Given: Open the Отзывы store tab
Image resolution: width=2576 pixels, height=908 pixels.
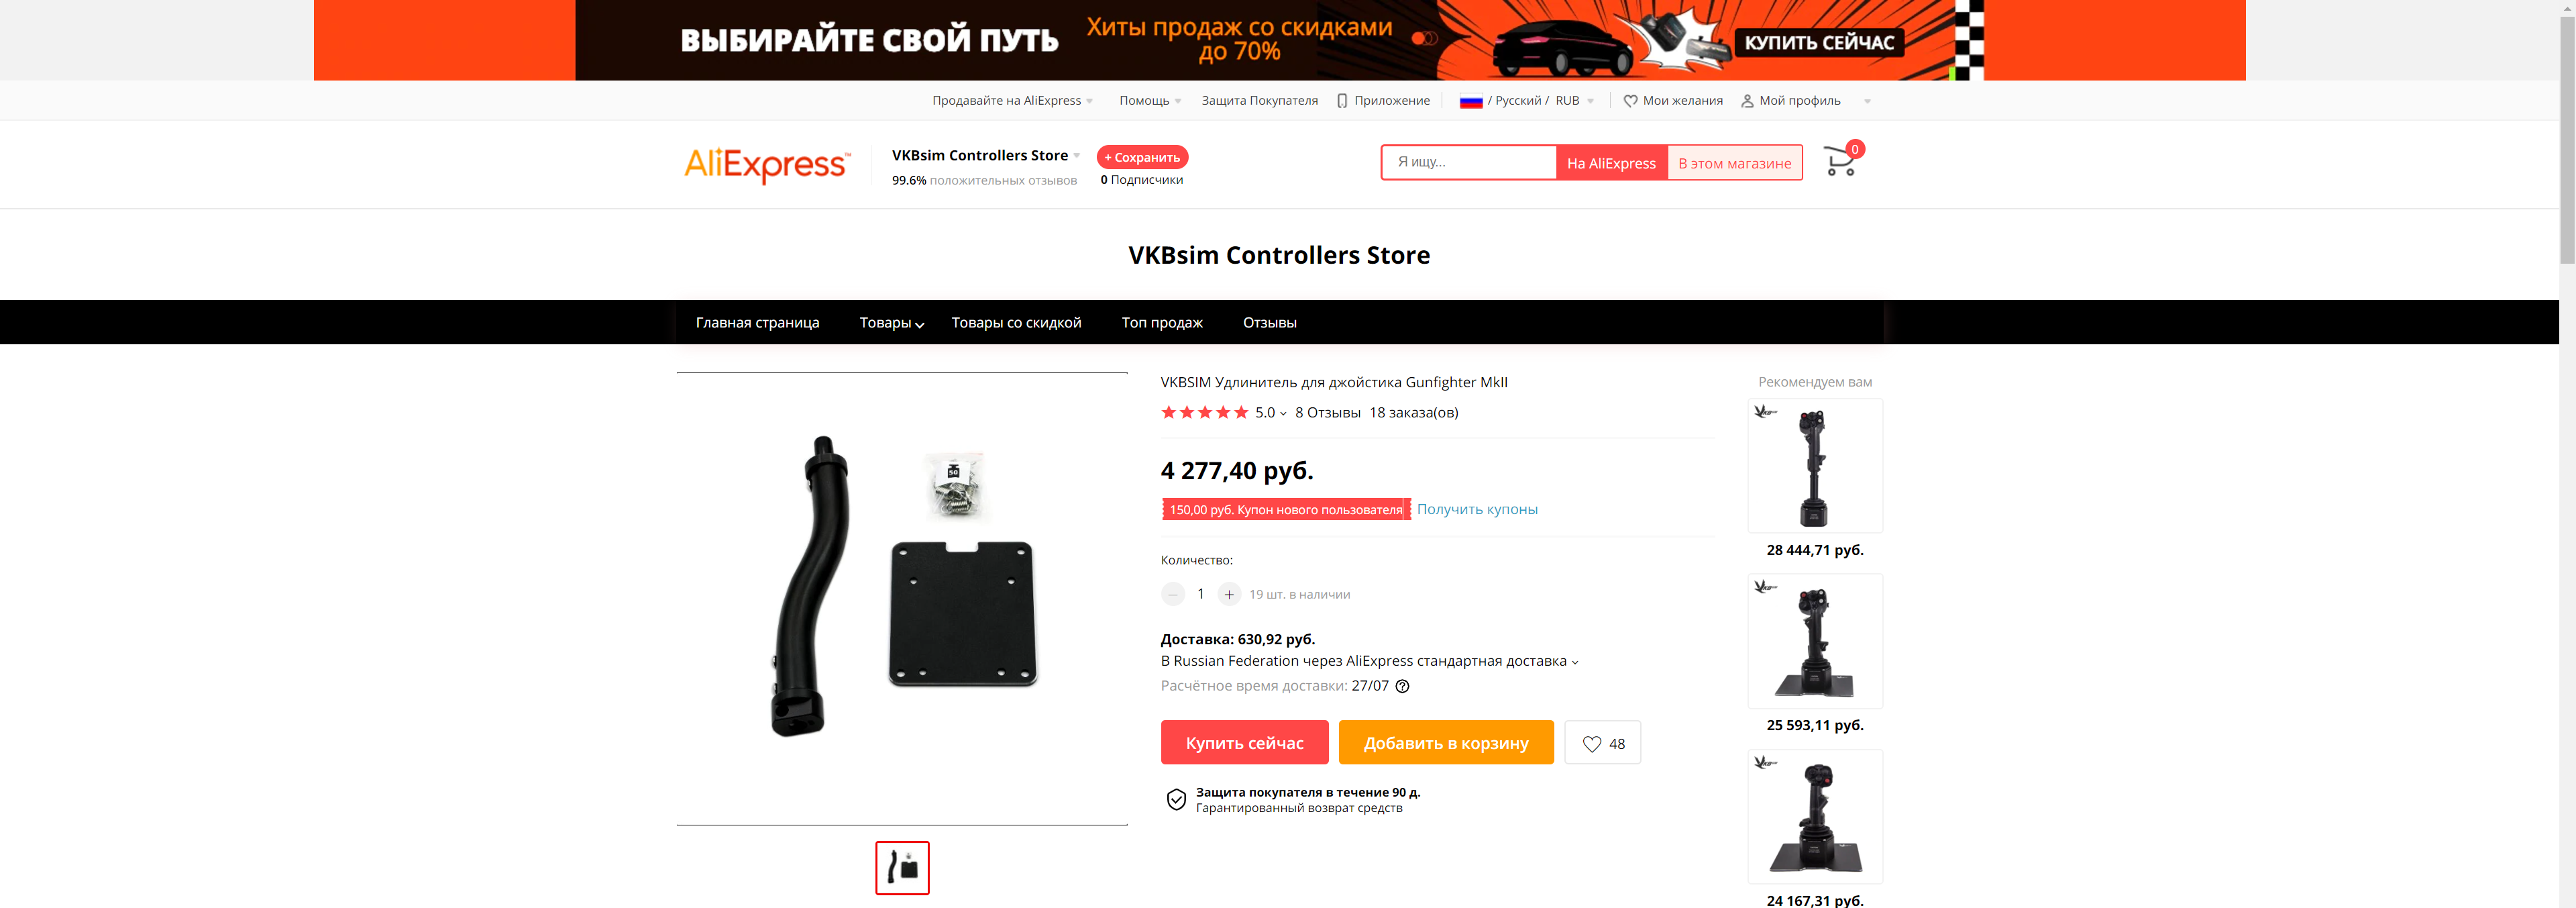Looking at the screenshot, I should pos(1269,323).
